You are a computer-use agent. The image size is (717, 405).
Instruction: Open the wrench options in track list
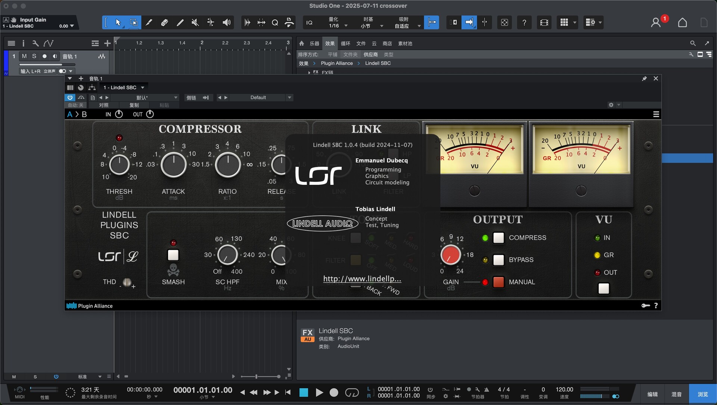pyautogui.click(x=35, y=44)
